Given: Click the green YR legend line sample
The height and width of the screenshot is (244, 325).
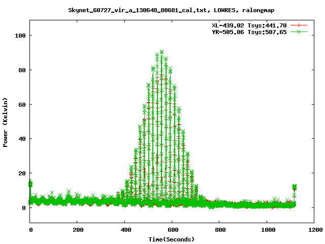Looking at the screenshot, I should 299,32.
